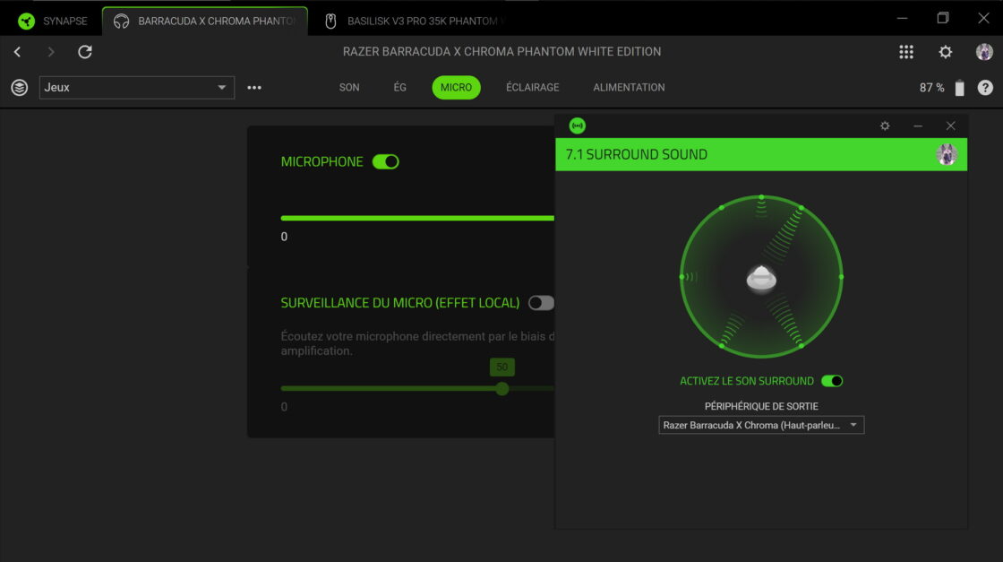
Task: Open Synapse settings gear icon
Action: click(946, 52)
